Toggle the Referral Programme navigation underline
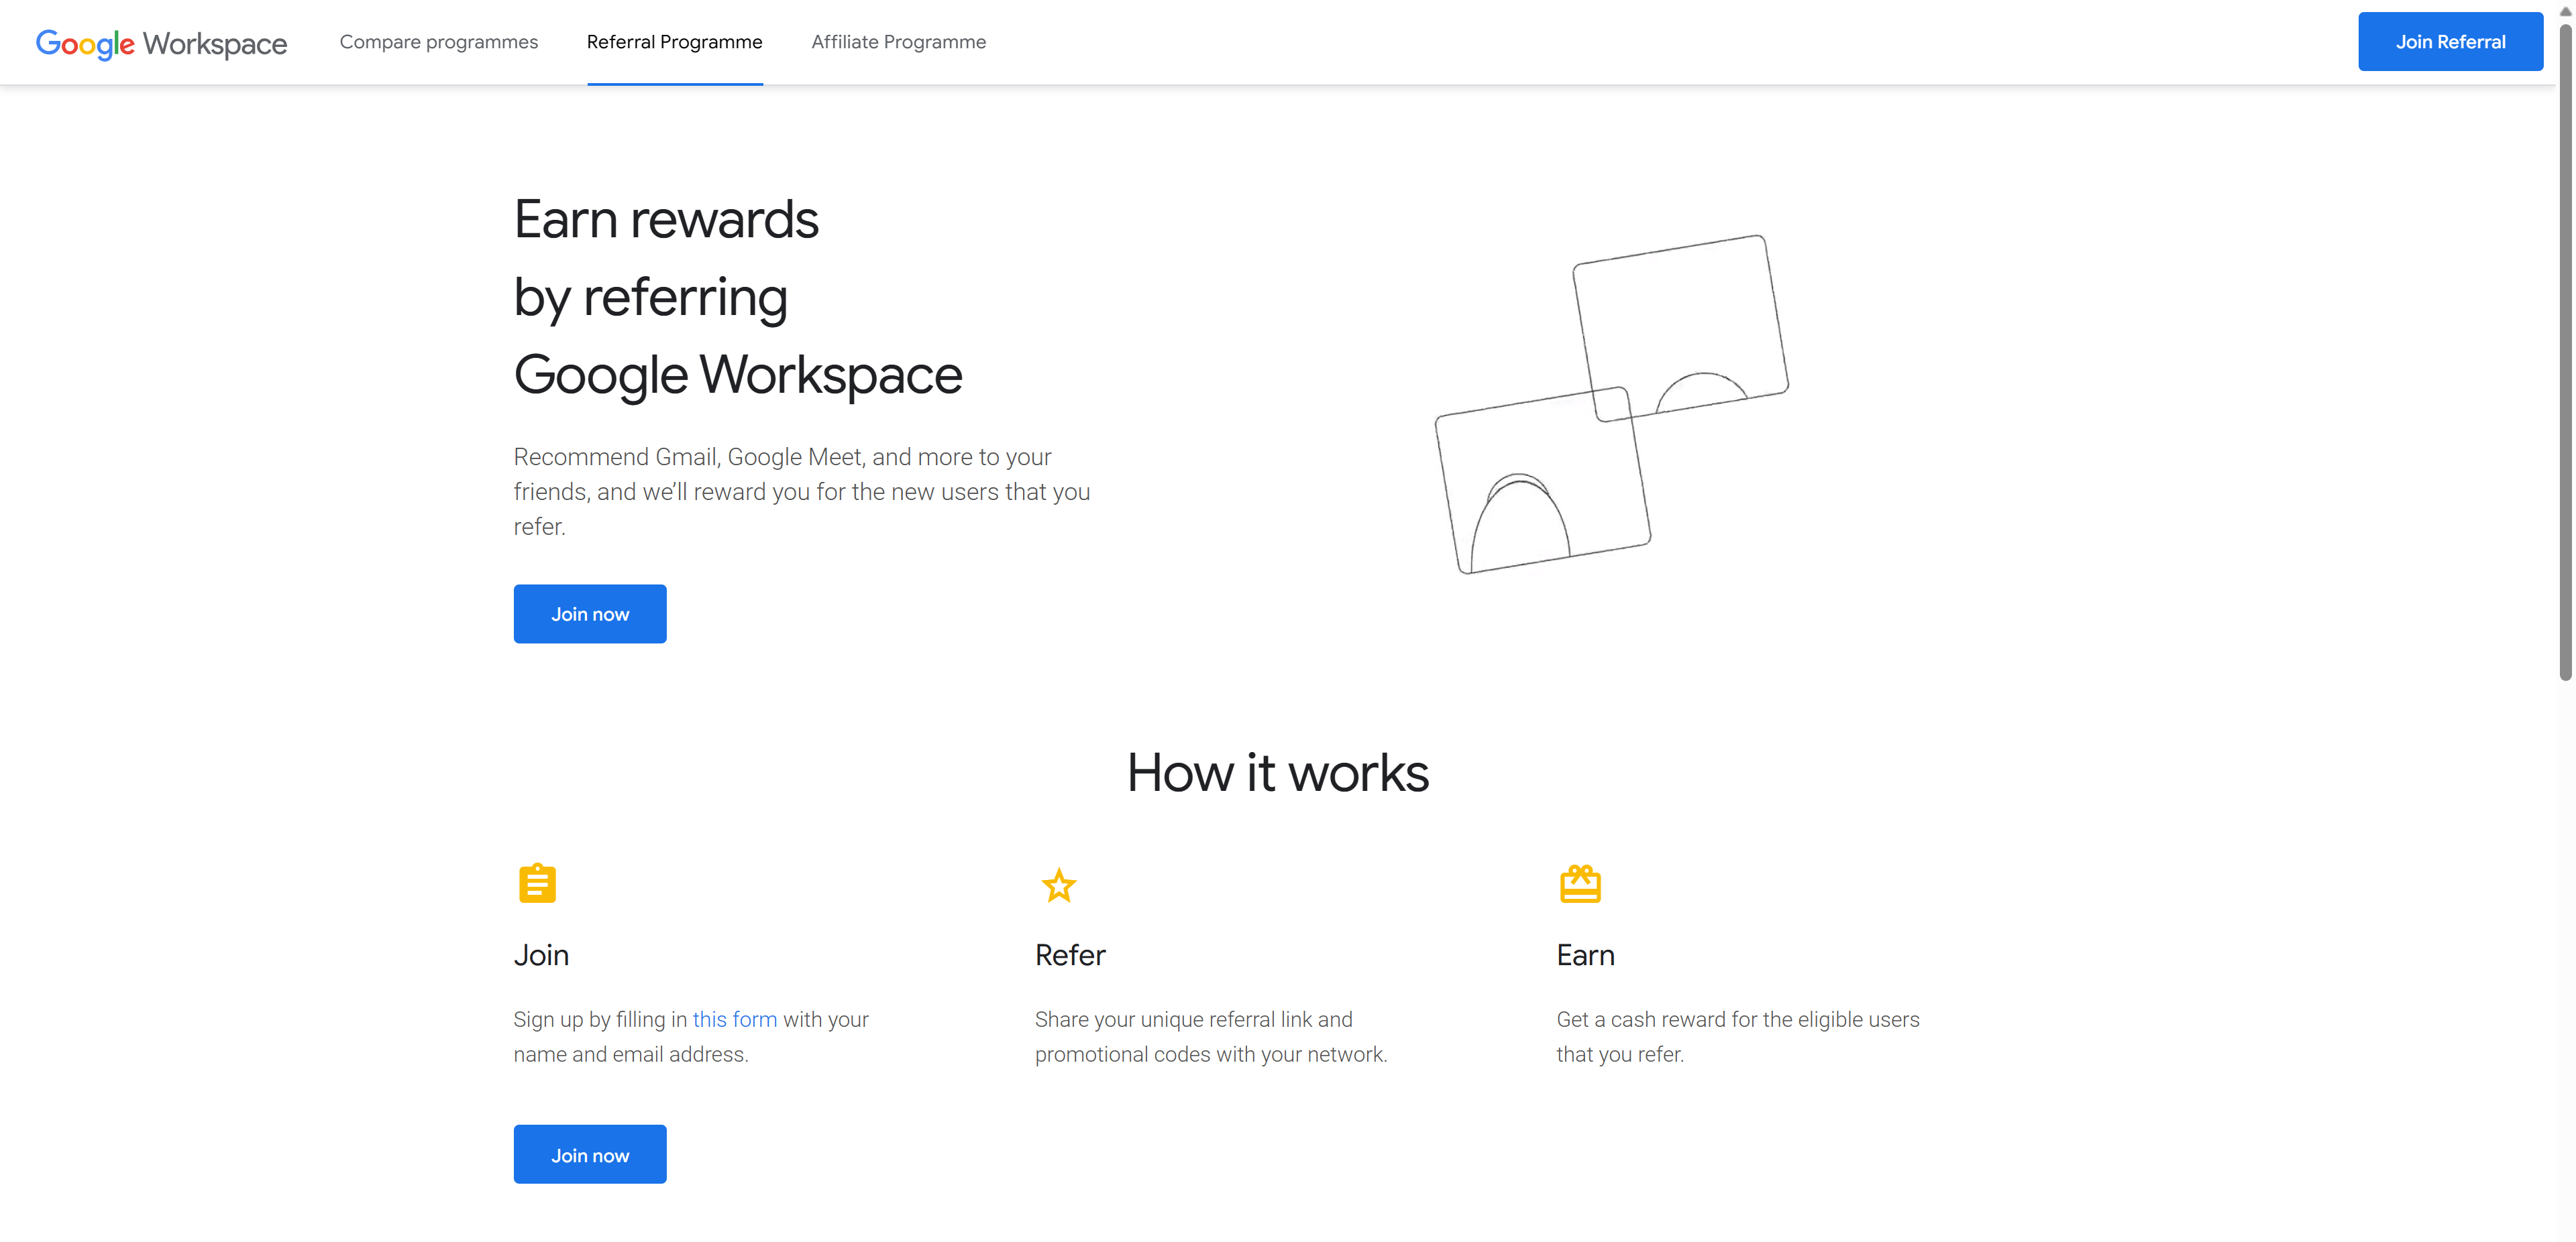This screenshot has width=2576, height=1242. 676,41
